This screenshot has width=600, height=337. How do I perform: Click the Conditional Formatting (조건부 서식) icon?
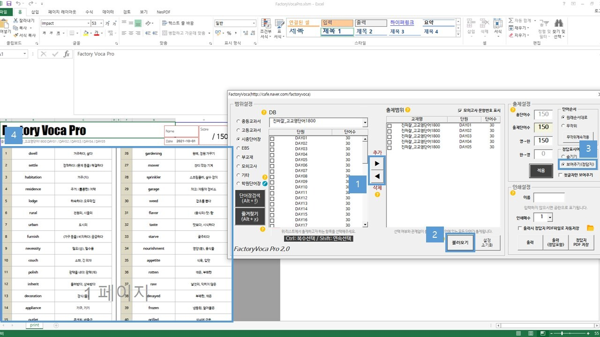[x=266, y=24]
